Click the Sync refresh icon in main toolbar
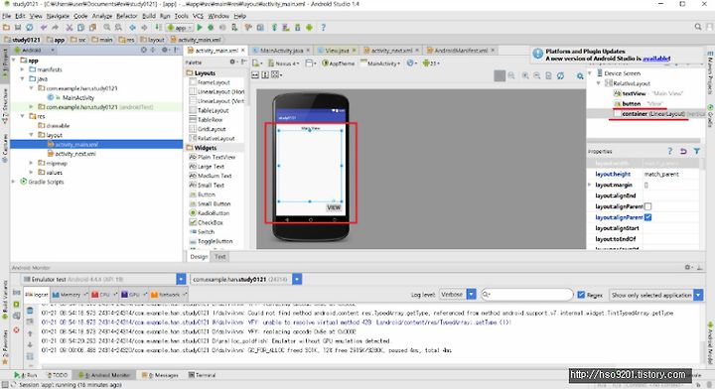 (x=29, y=28)
